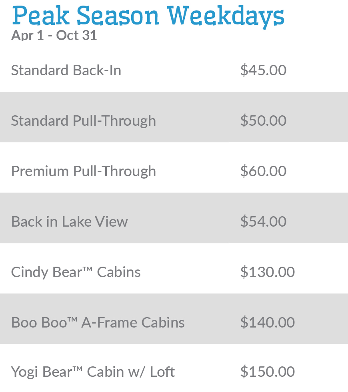348x392 pixels.
Task: Select the $54.00 price
Action: tap(263, 222)
